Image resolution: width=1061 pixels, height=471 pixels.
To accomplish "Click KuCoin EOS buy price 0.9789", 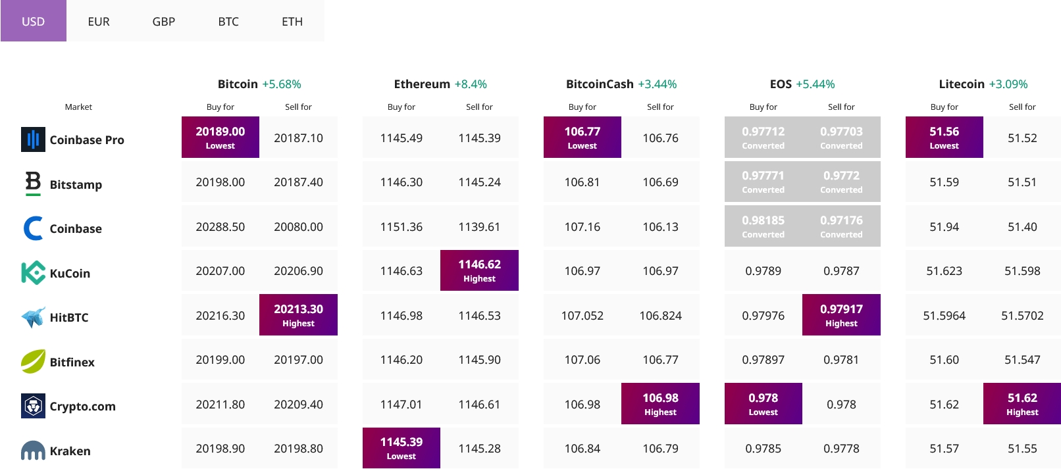I will (763, 271).
